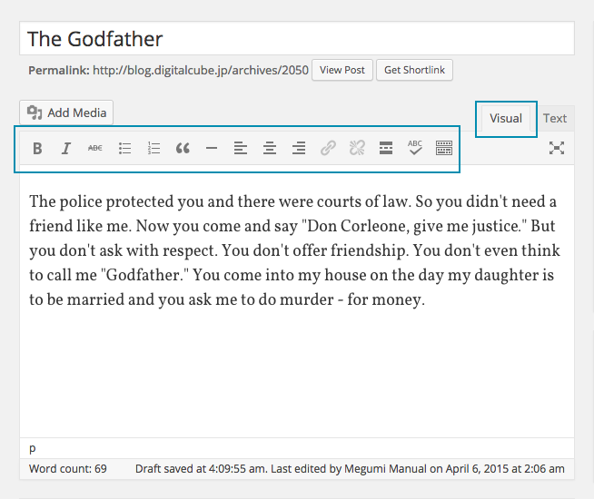
Task: Format text as blockquote
Action: click(x=183, y=149)
